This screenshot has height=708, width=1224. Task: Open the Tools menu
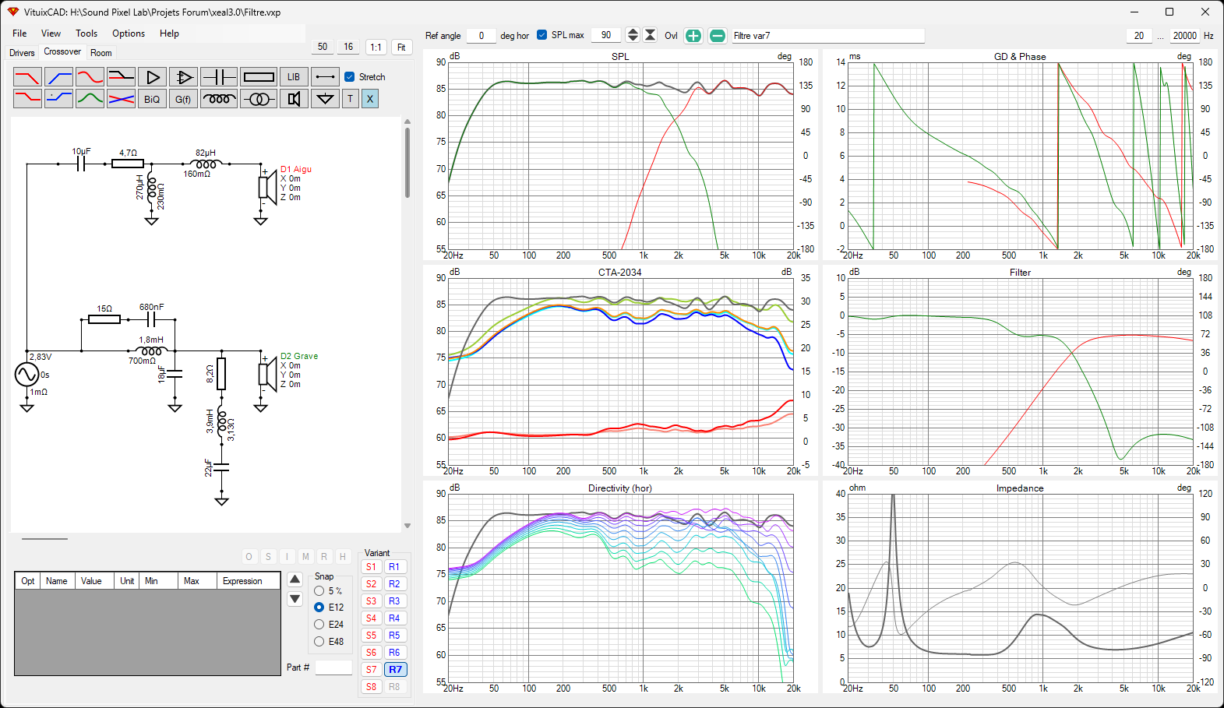[86, 33]
